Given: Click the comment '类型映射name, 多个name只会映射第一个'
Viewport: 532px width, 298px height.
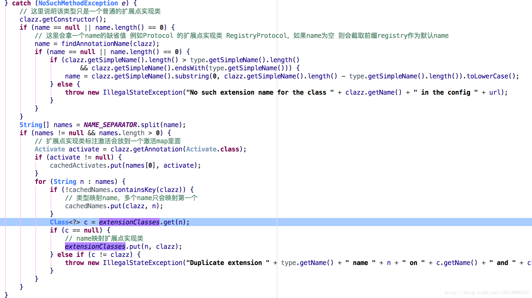Looking at the screenshot, I should point(131,198).
